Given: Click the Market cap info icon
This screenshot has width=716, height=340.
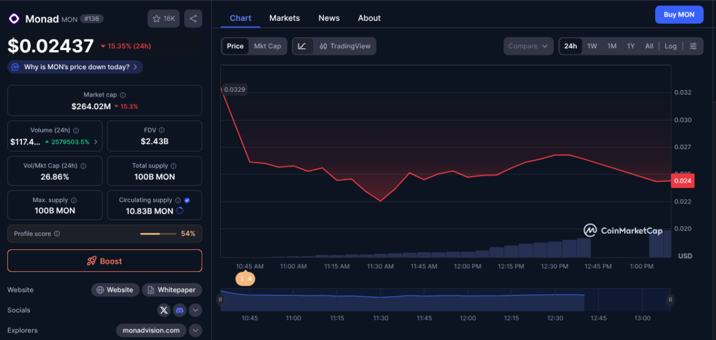Looking at the screenshot, I should (123, 95).
